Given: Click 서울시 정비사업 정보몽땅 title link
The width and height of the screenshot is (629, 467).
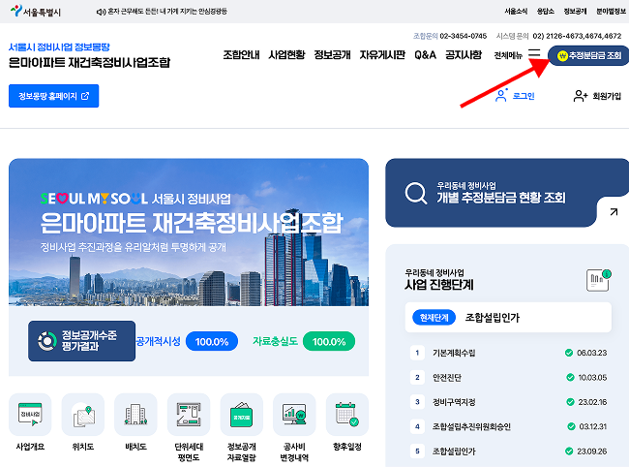Looking at the screenshot, I should pyautogui.click(x=59, y=47).
